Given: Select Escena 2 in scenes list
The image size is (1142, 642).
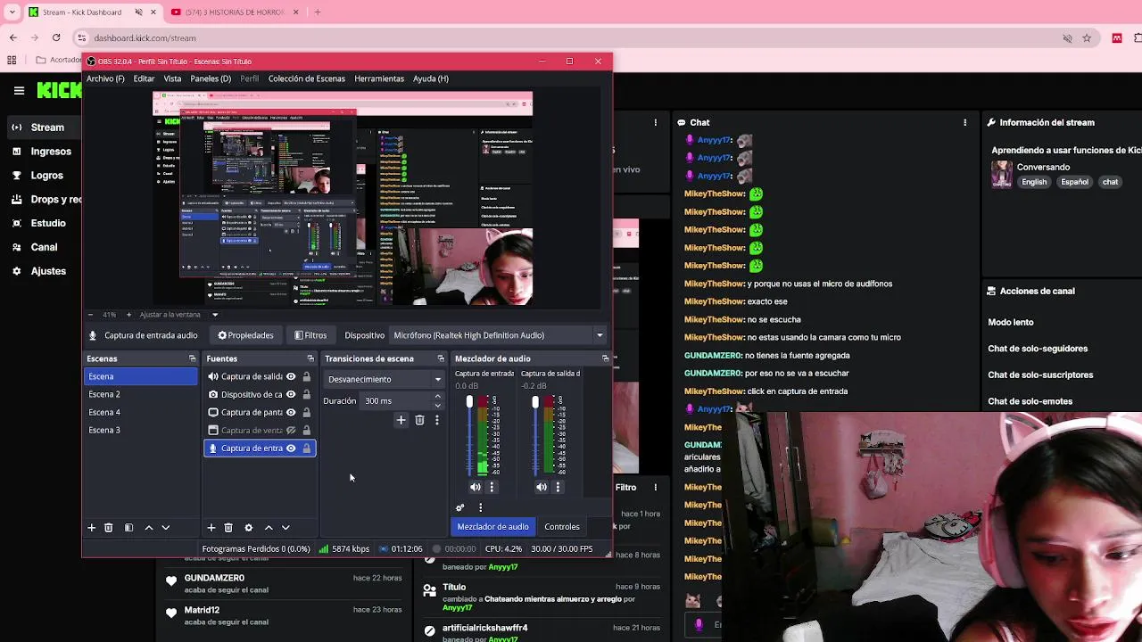Looking at the screenshot, I should 141,394.
